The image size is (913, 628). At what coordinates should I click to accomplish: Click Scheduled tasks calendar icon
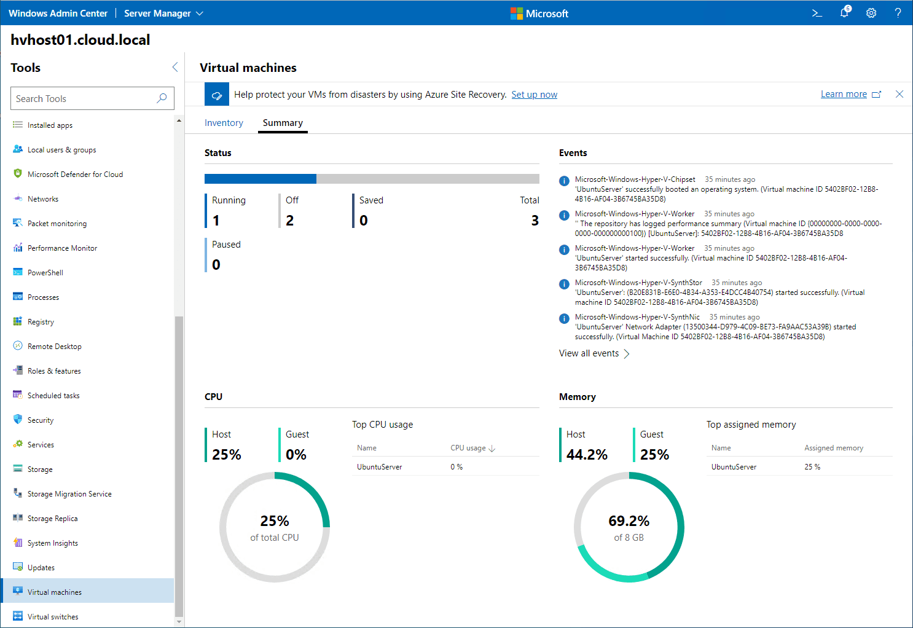18,395
